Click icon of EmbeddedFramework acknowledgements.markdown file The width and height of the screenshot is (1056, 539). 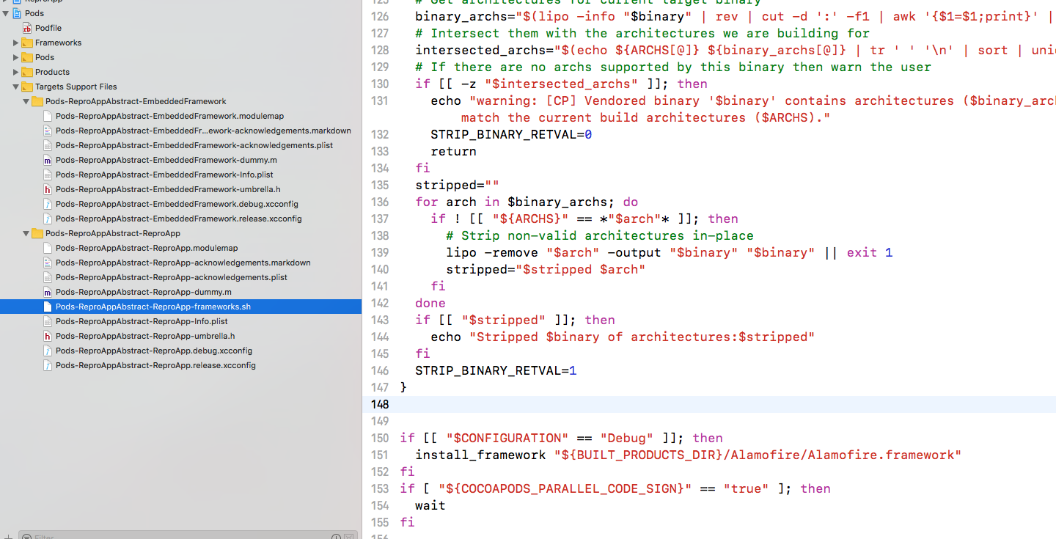pyautogui.click(x=48, y=131)
